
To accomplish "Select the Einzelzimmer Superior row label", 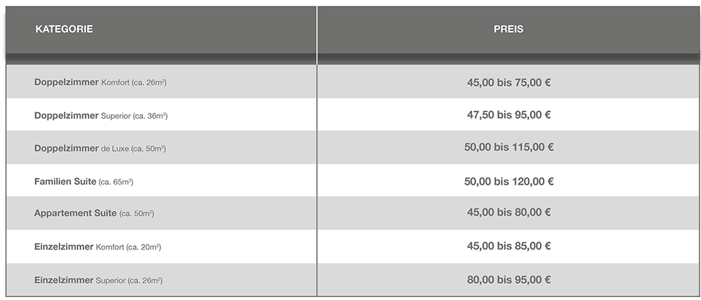I will tap(98, 280).
